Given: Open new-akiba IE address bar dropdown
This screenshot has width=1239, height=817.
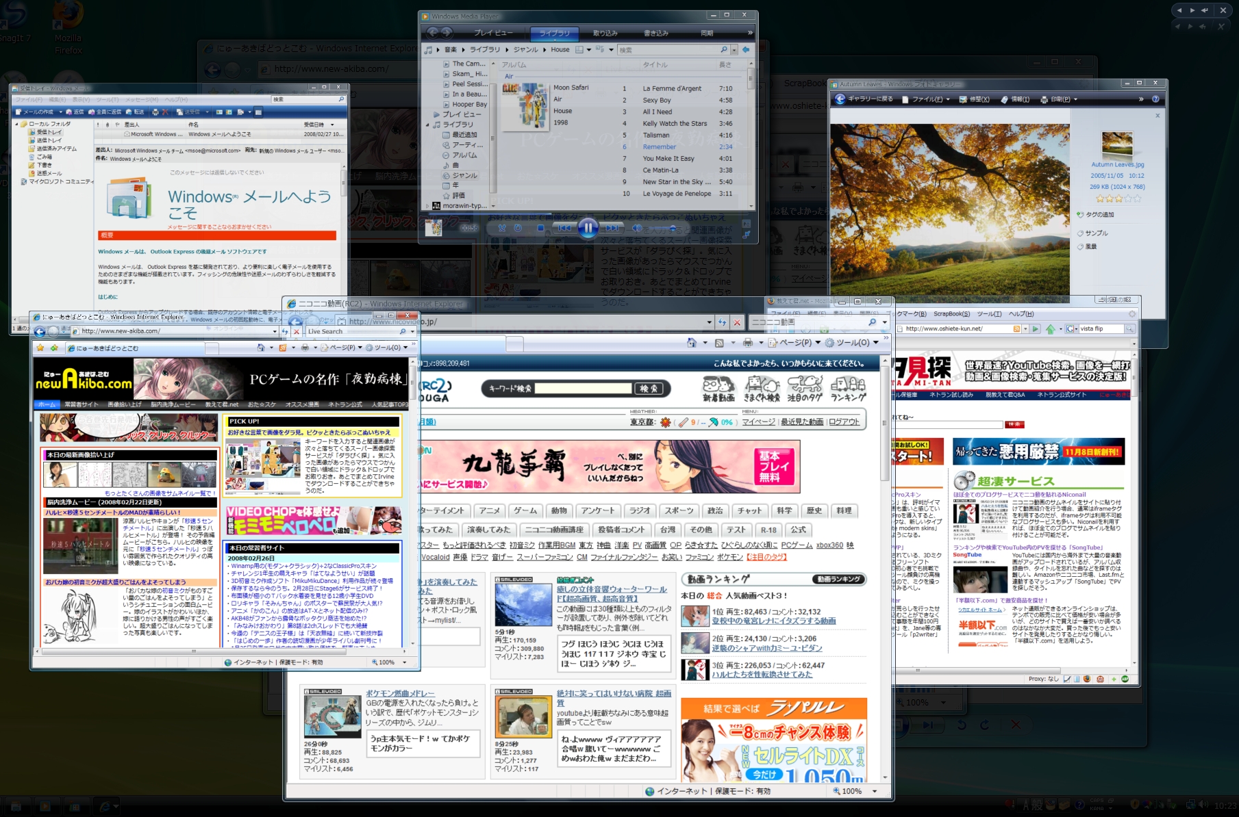Looking at the screenshot, I should tap(275, 331).
